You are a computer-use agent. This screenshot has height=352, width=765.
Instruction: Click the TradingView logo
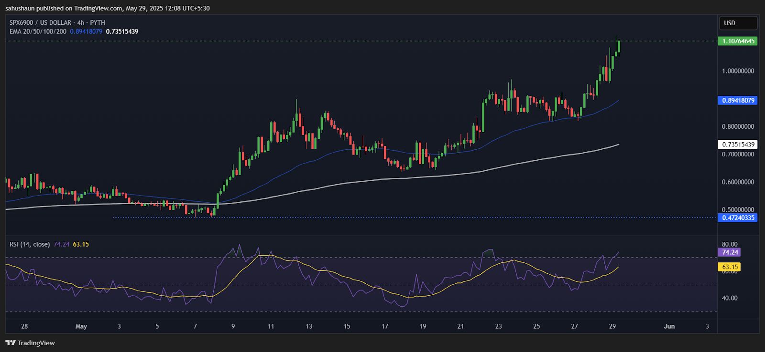[x=30, y=342]
